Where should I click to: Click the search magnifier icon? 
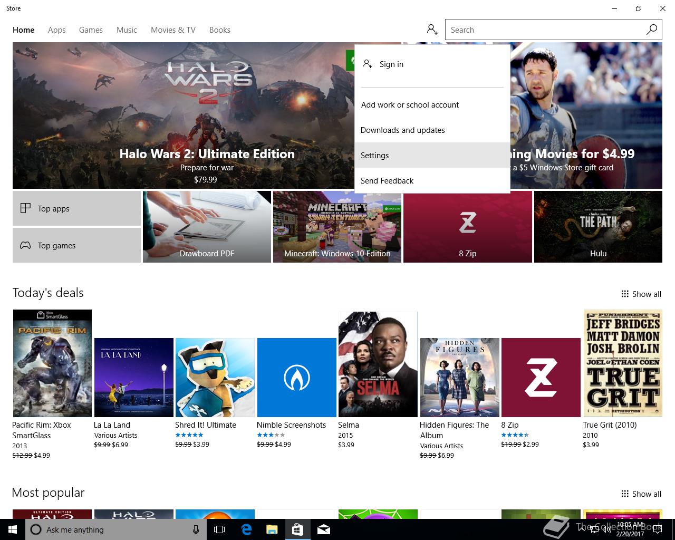click(652, 30)
